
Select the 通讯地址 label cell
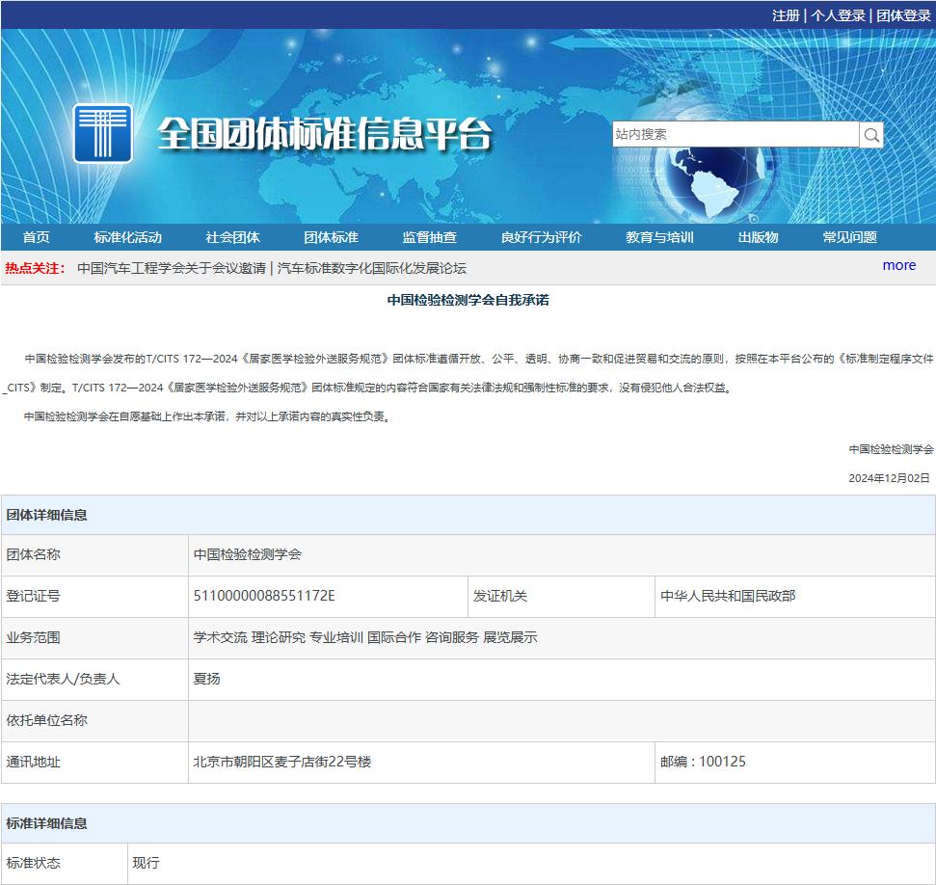[x=94, y=762]
